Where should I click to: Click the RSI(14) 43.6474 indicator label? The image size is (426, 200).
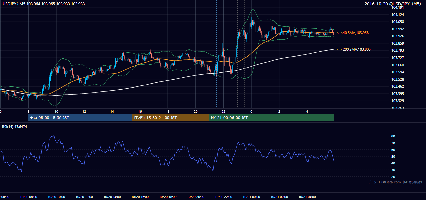[15, 127]
